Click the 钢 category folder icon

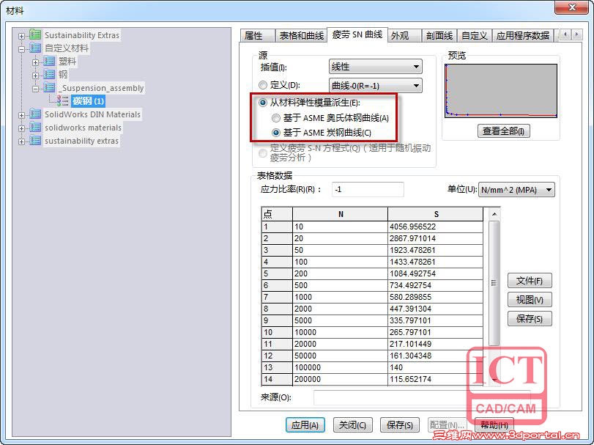click(x=49, y=75)
